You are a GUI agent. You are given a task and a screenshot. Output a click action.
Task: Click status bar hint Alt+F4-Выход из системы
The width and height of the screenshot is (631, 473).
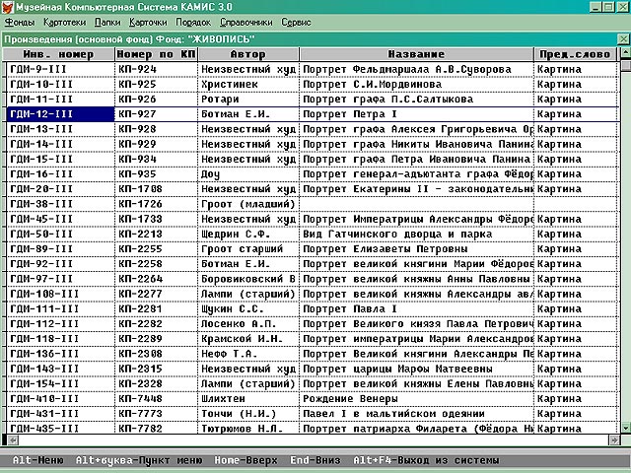(x=426, y=460)
